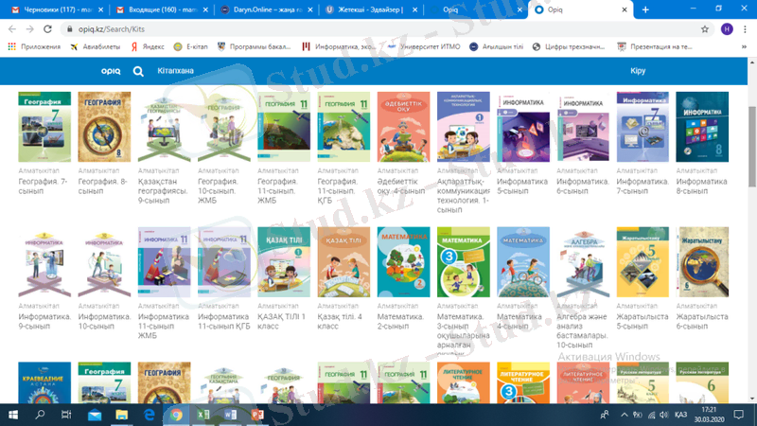
Task: Open the Алгебра 10-сынып book cover
Action: 582,261
